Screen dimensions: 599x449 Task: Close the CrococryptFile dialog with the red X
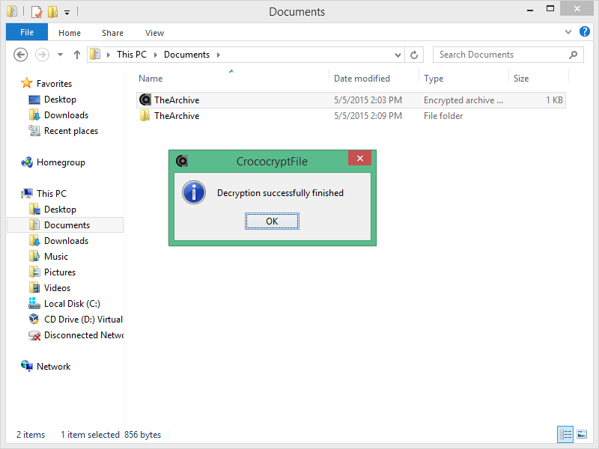point(359,158)
